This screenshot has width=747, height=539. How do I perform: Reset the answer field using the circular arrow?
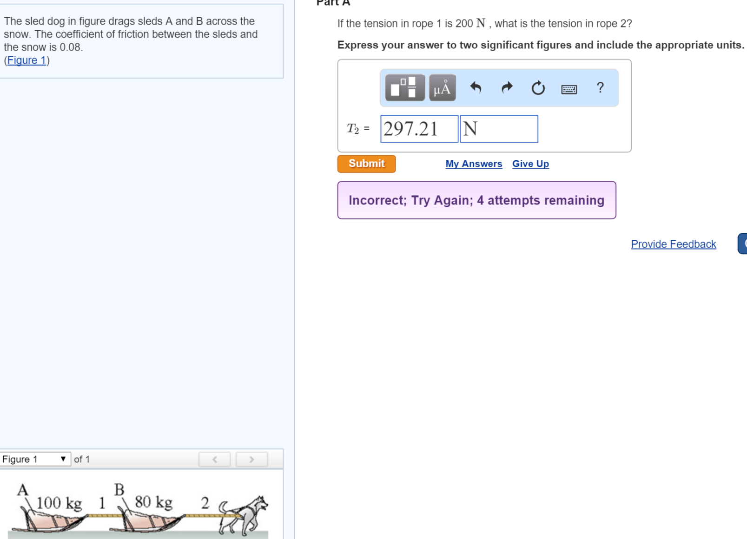click(x=537, y=88)
